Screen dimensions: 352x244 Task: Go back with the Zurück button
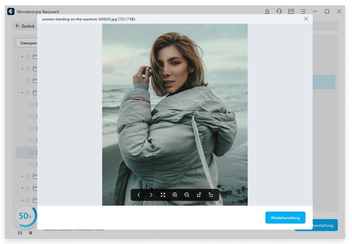coord(25,26)
